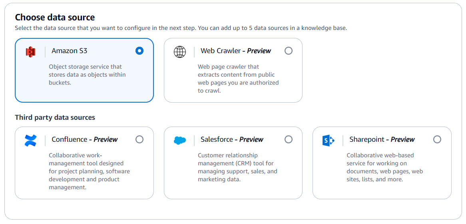Click the Web Crawler globe icon
The width and height of the screenshot is (466, 224).
[x=180, y=52]
